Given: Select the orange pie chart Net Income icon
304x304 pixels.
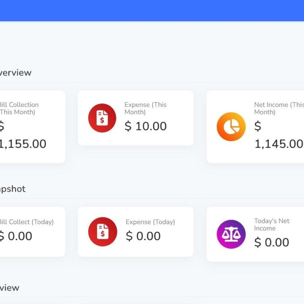Looking at the screenshot, I should 231,126.
